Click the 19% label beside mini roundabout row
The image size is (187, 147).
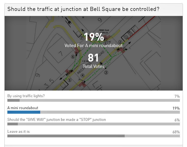coord(176,108)
